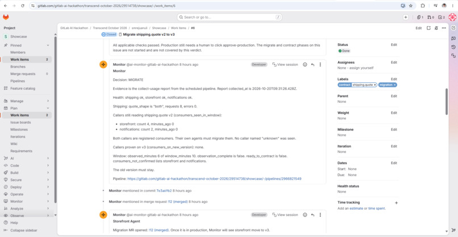Open merged request !12 in mention line
Viewport: 458px width, 237px height.
click(178, 202)
